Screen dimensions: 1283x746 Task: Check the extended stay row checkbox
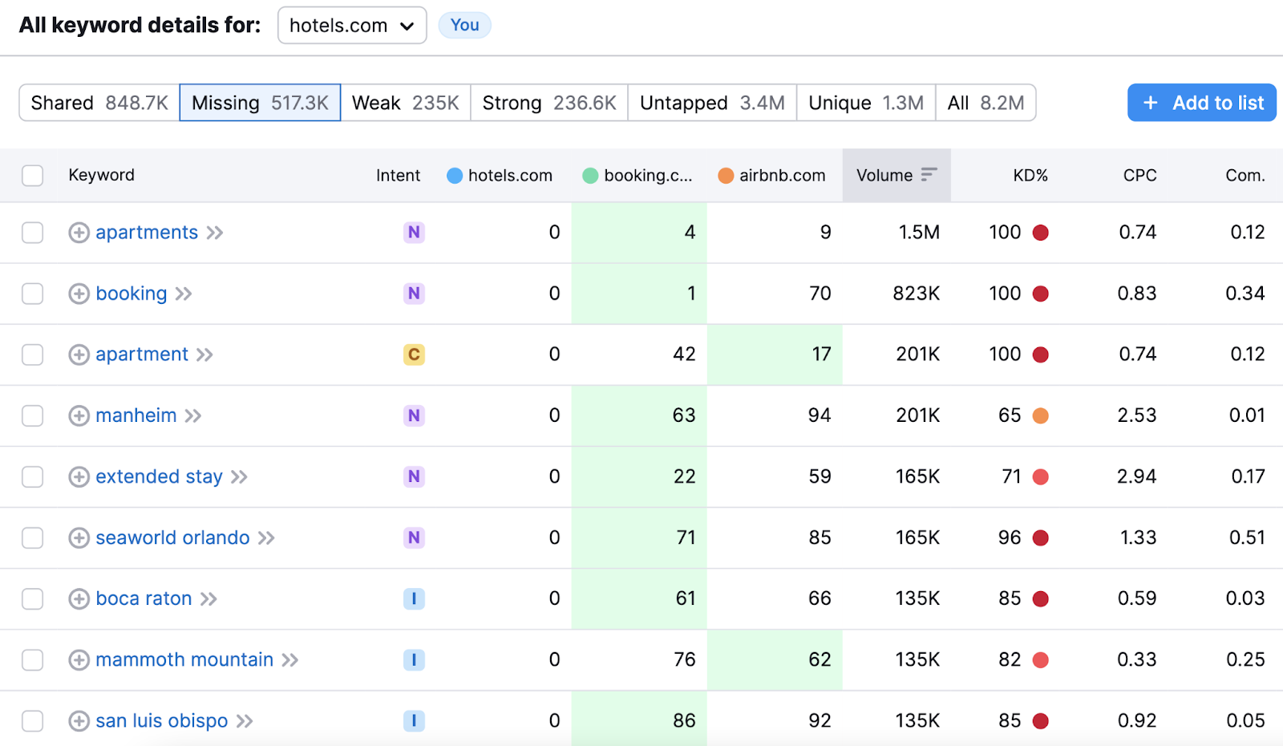[x=32, y=476]
